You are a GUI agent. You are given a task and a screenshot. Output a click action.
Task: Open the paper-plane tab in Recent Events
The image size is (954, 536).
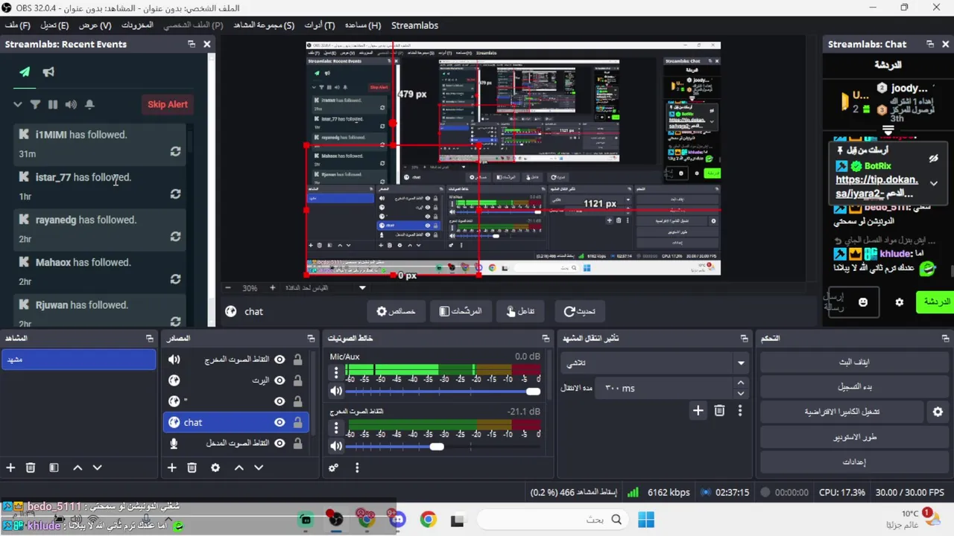coord(25,72)
